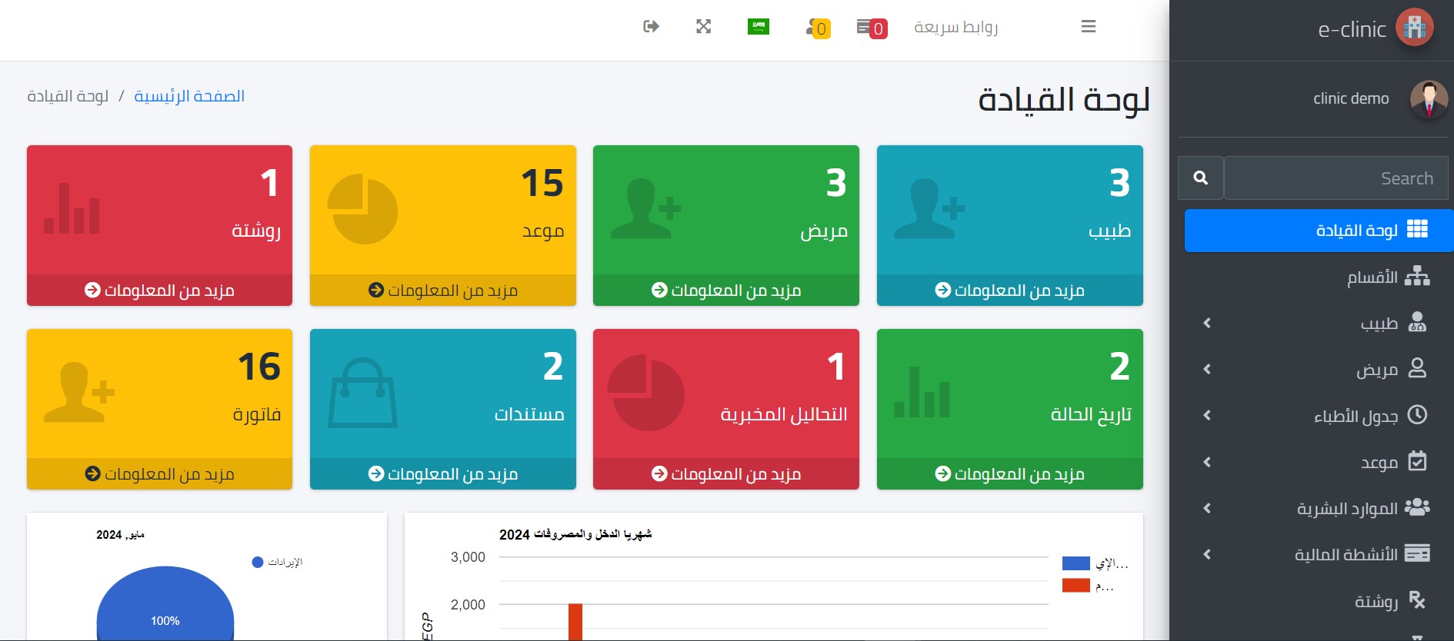Open جدول الأطباء doctors schedule menu item
The width and height of the screenshot is (1454, 641).
click(x=1319, y=416)
